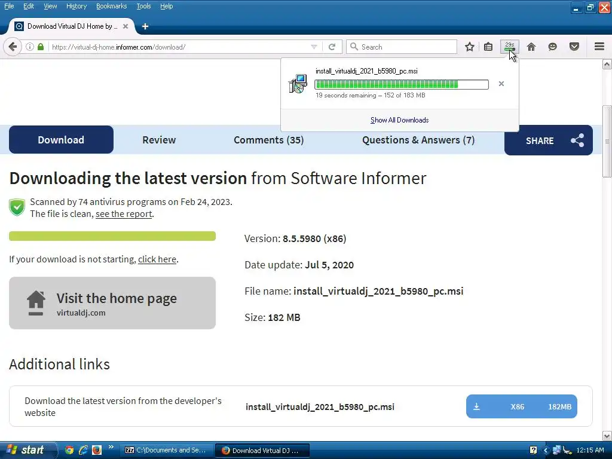612x459 pixels.
Task: Open address bar history dropdown arrow
Action: pos(314,47)
